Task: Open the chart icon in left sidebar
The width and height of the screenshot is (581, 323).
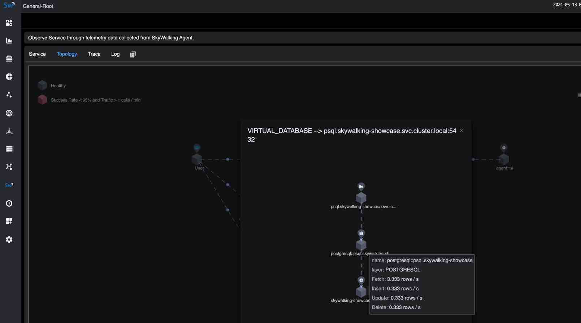Action: [x=9, y=41]
